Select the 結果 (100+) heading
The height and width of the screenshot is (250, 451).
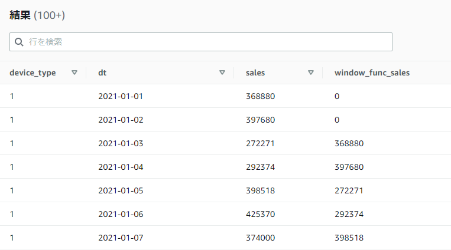(37, 15)
